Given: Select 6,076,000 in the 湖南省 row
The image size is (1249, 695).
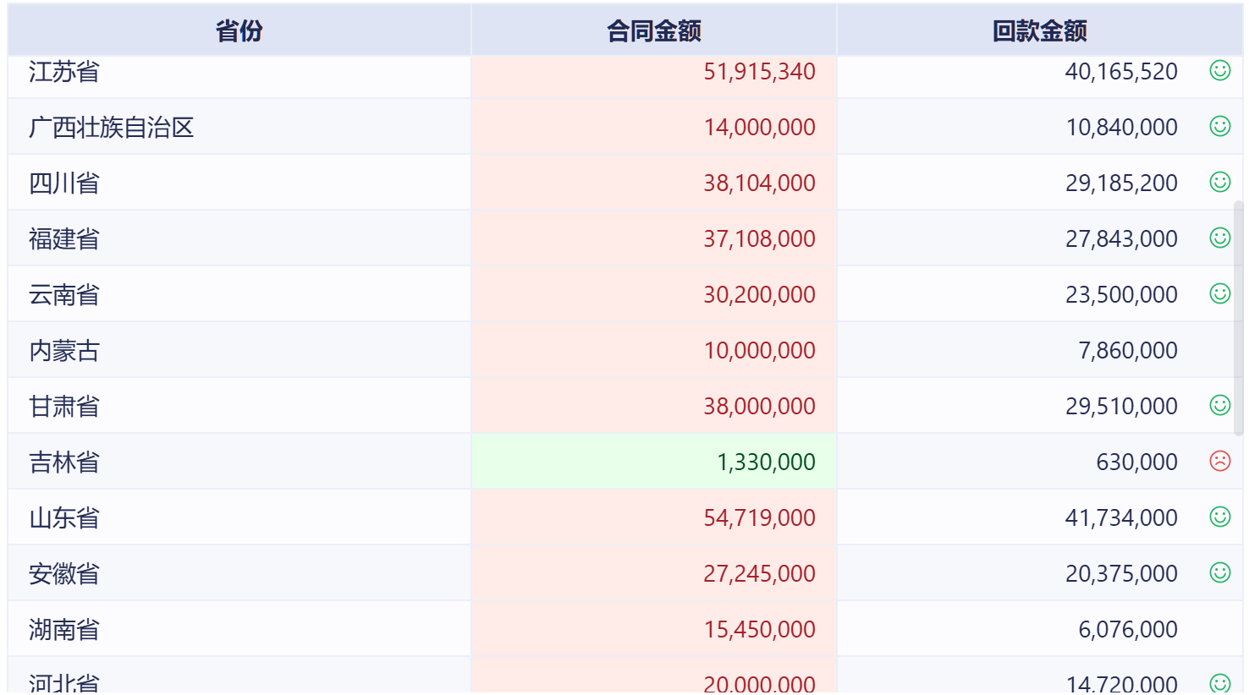Looking at the screenshot, I should tap(1127, 630).
